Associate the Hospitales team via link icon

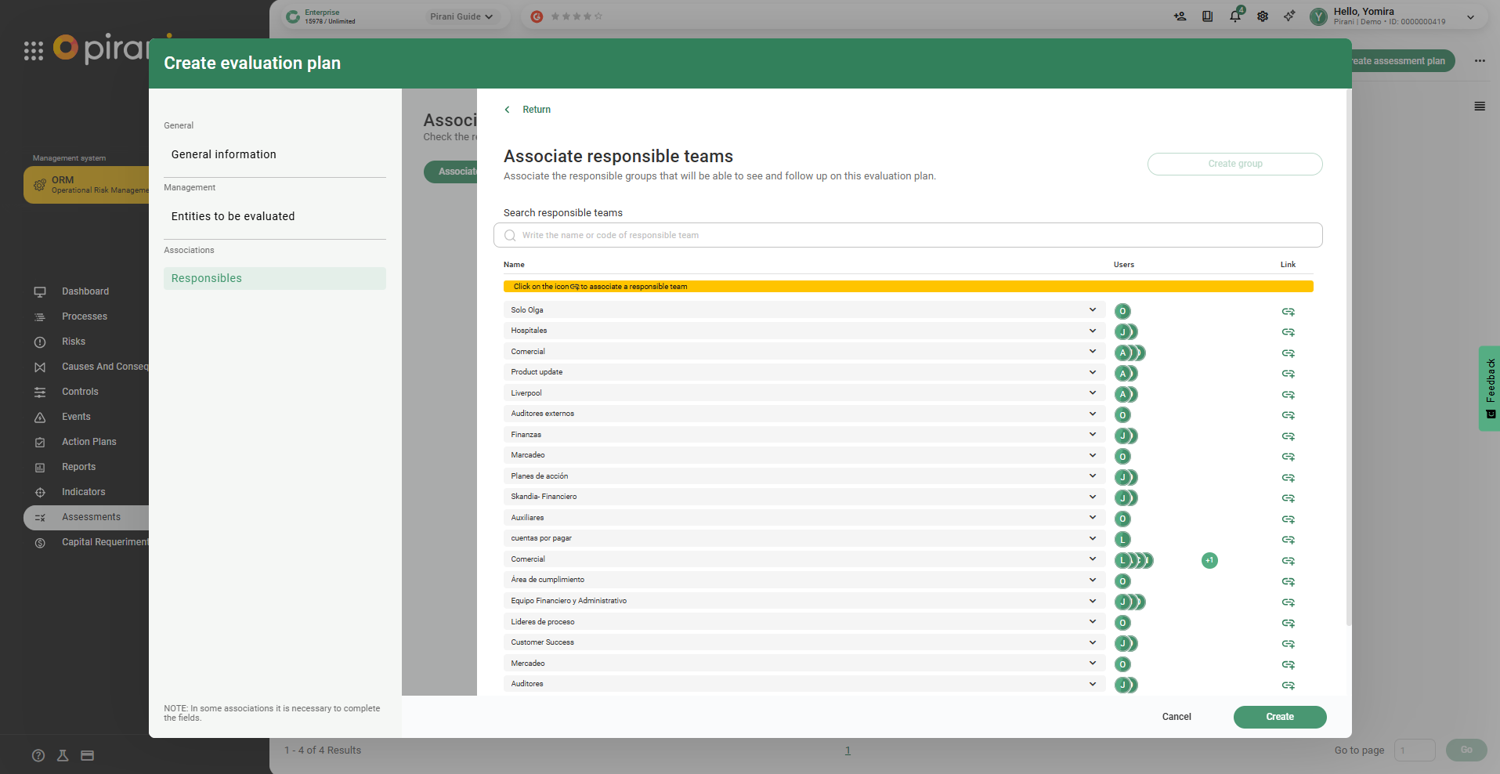[x=1288, y=332]
